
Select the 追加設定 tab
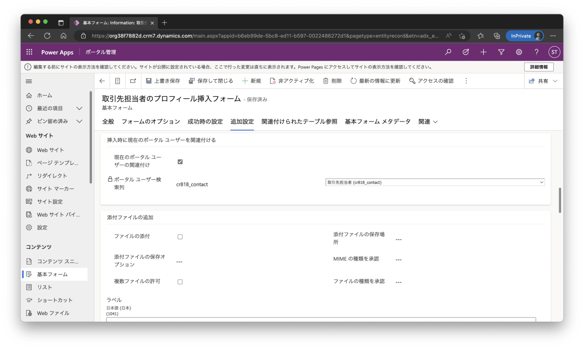tap(242, 122)
